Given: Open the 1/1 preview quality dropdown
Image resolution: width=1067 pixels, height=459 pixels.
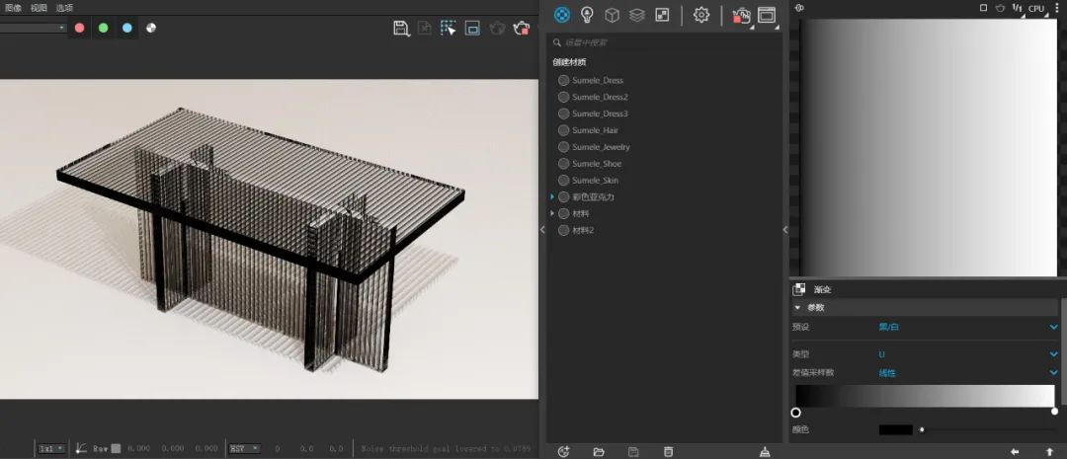Looking at the screenshot, I should click(x=1018, y=8).
